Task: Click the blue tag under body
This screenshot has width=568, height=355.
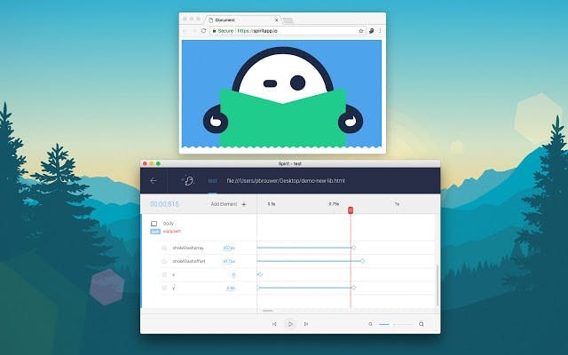Action: [155, 232]
